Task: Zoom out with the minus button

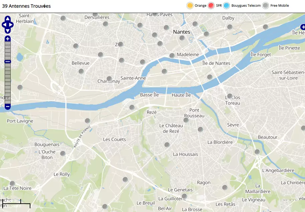Action: click(8, 107)
